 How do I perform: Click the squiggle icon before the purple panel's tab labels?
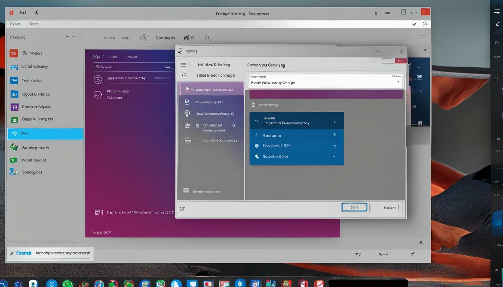[x=96, y=57]
